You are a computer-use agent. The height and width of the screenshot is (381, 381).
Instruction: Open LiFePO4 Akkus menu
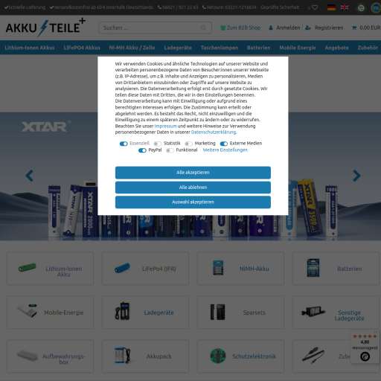82,48
